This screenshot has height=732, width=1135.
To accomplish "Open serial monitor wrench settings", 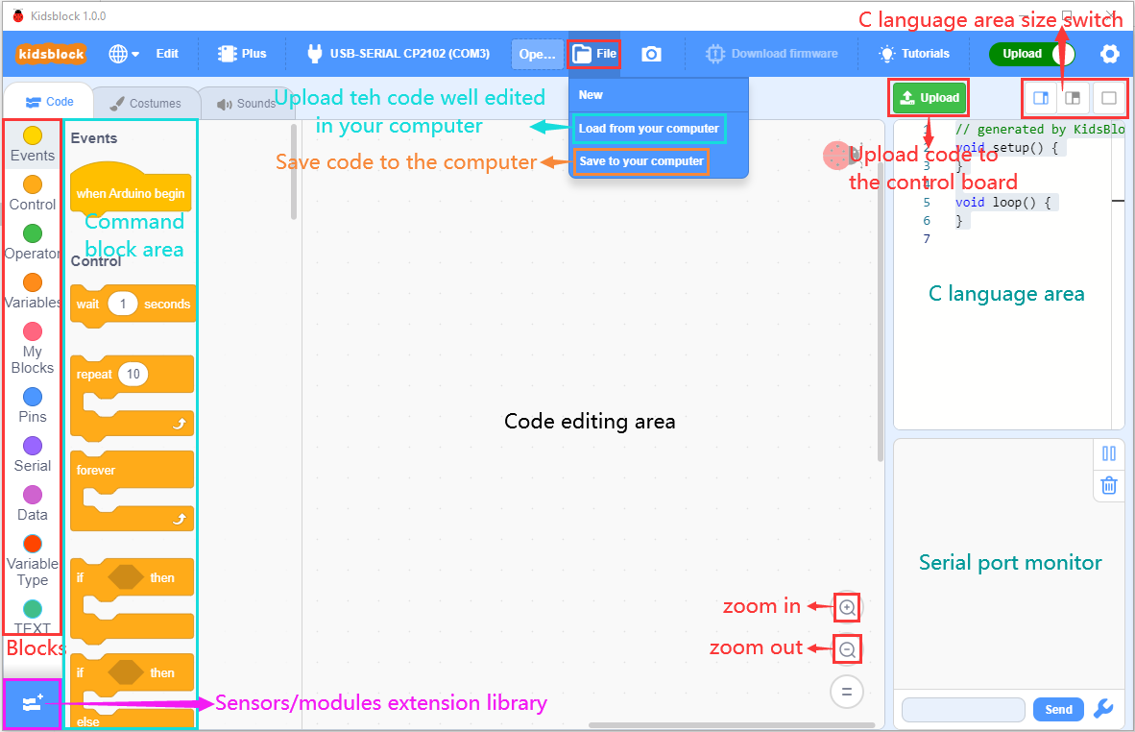I will pyautogui.click(x=1103, y=709).
